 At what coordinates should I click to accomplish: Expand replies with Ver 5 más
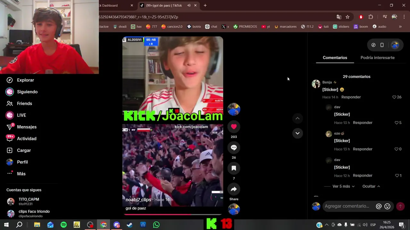click(x=343, y=186)
